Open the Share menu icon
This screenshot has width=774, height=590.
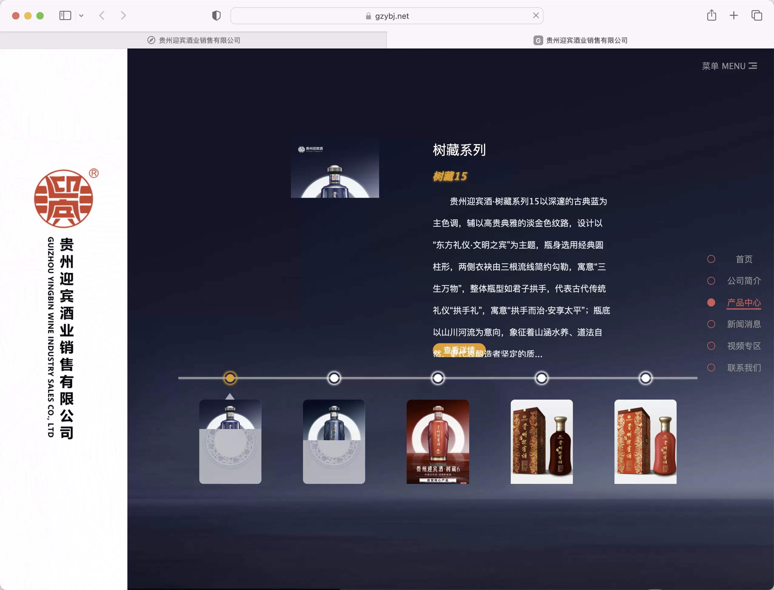coord(712,15)
